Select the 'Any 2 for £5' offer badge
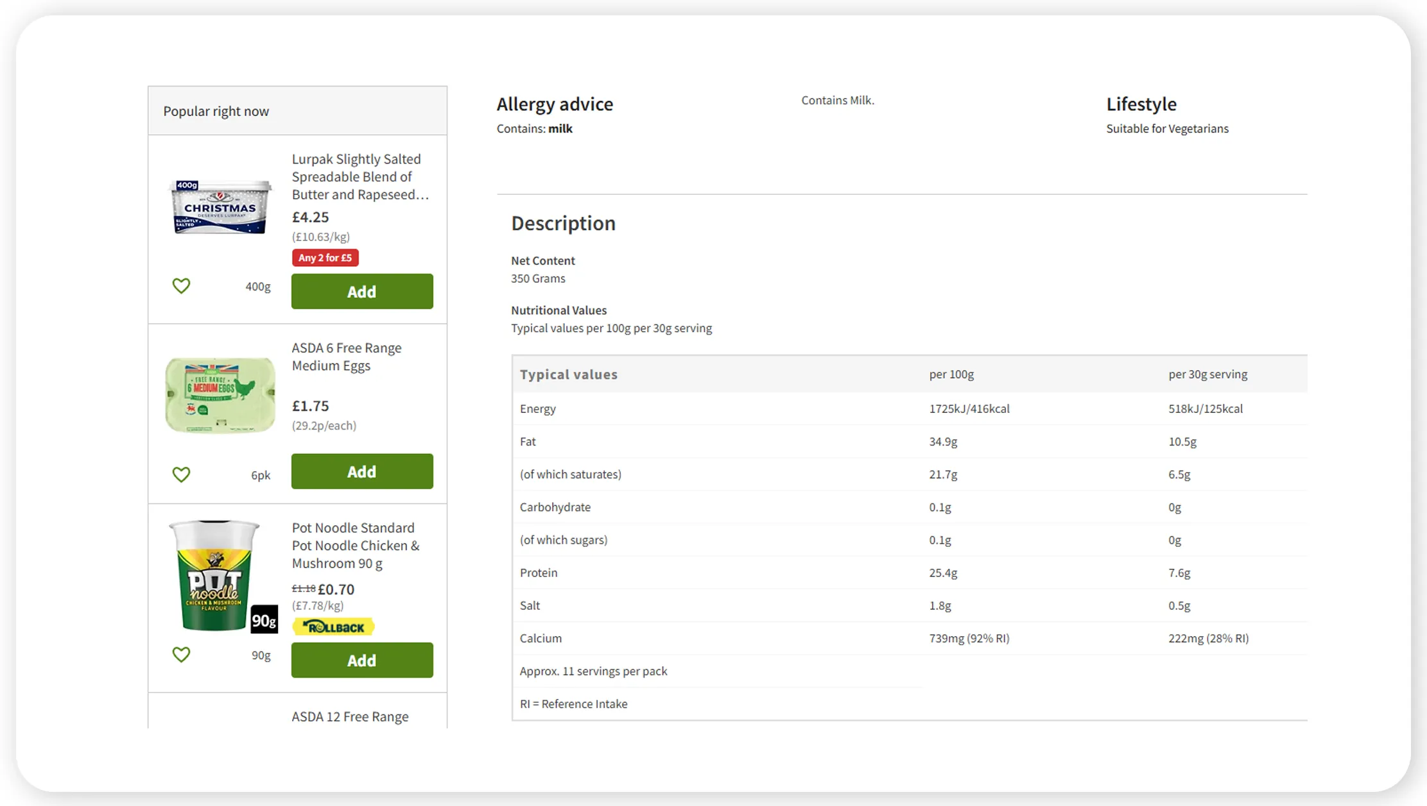 pyautogui.click(x=325, y=257)
